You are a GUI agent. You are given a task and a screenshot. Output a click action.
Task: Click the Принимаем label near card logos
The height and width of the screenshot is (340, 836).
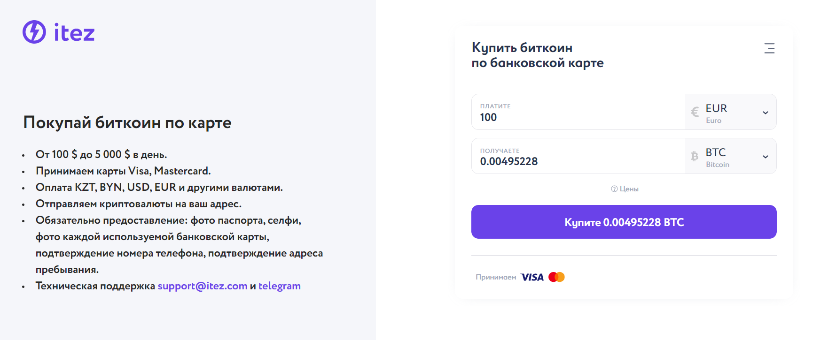[496, 277]
